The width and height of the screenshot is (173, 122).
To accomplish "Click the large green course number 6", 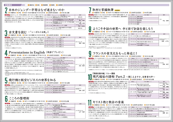I will pos(6,99).
